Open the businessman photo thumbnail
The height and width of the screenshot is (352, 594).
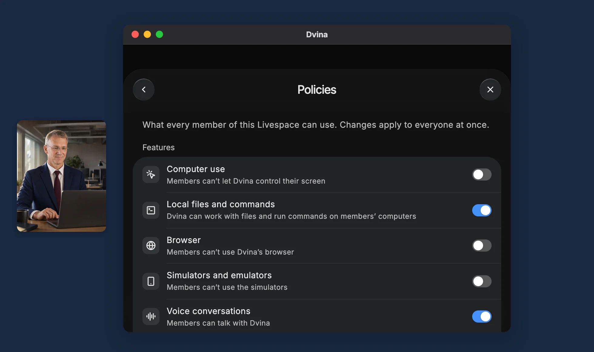(x=62, y=176)
